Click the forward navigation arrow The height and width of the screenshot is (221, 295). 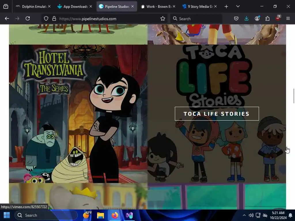pos(17,19)
